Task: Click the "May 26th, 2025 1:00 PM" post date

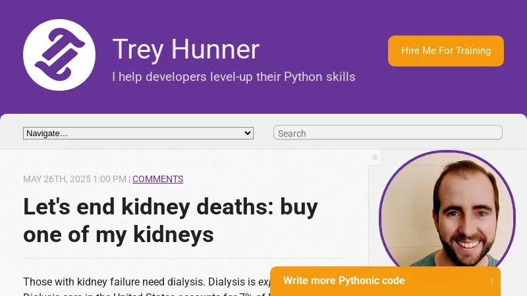Action: click(74, 179)
